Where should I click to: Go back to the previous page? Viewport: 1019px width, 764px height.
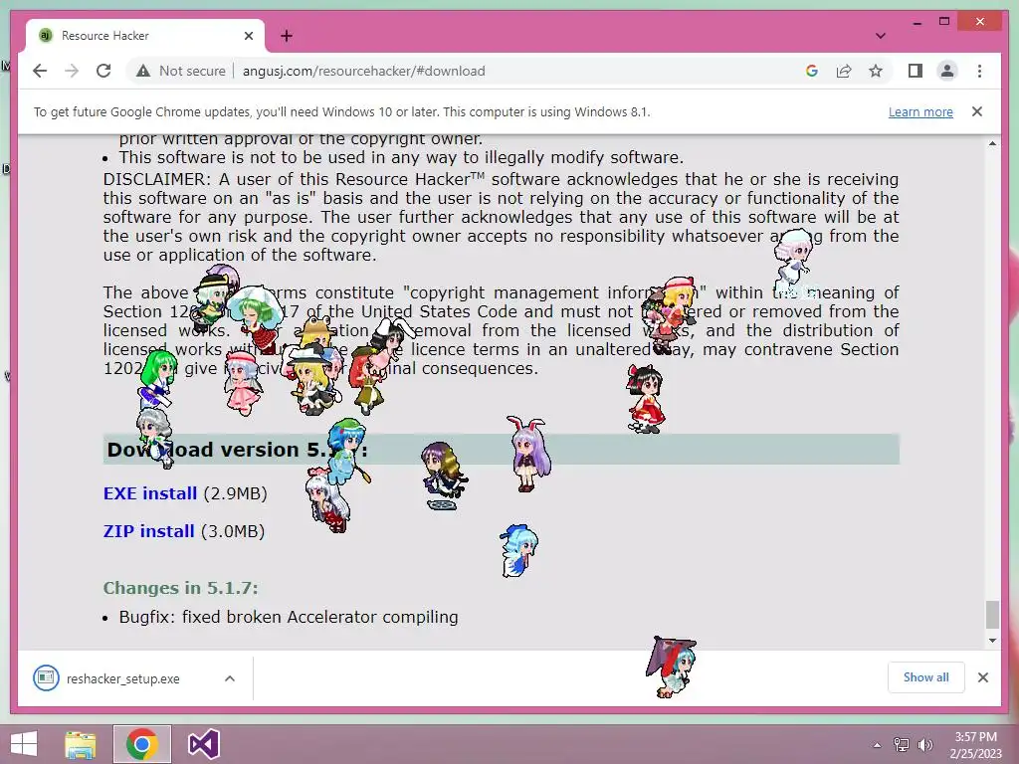click(x=40, y=71)
